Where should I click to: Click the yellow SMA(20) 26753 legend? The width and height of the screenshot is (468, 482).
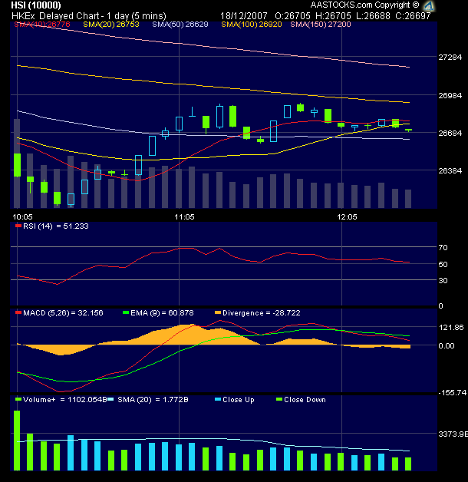(x=111, y=25)
